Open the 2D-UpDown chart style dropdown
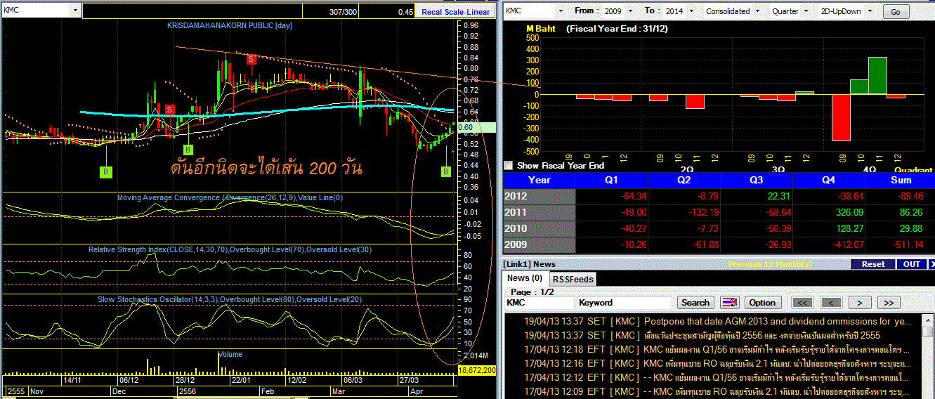935x399 pixels. point(869,11)
